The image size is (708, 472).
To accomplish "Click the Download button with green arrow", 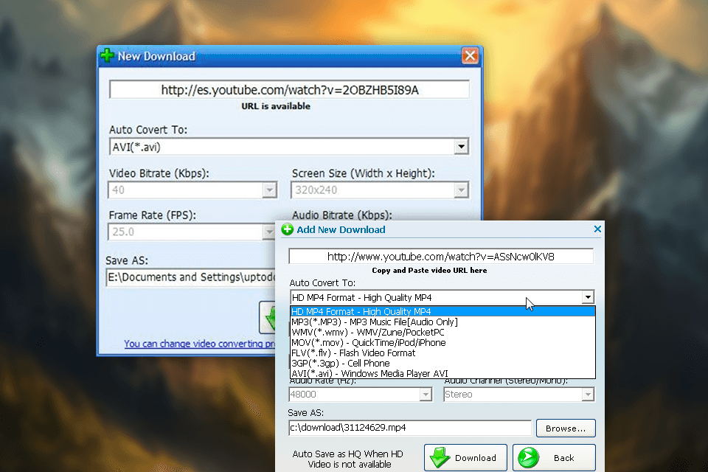I will click(465, 457).
